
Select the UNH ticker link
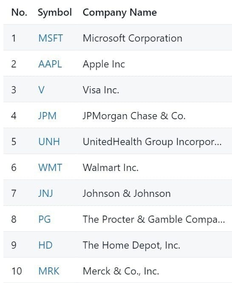(x=49, y=142)
